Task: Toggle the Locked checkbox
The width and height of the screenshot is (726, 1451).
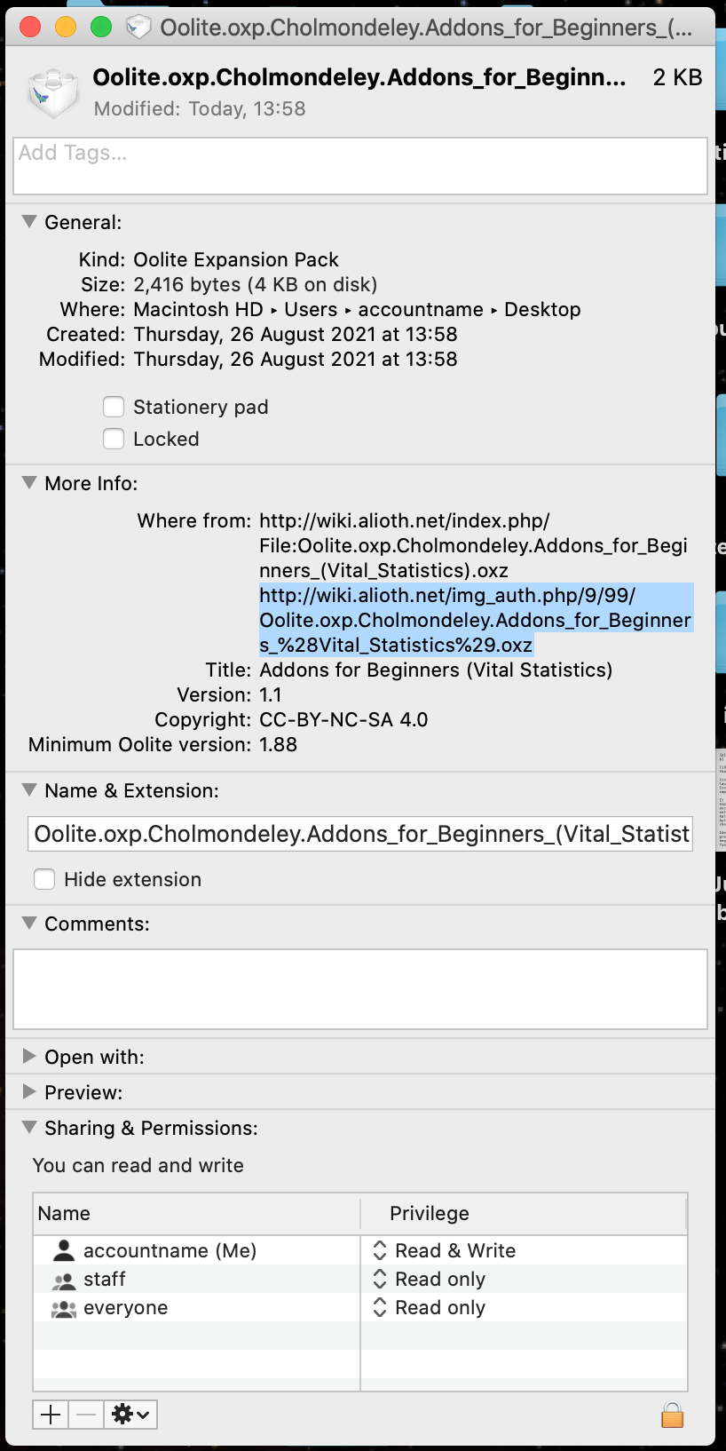Action: click(x=114, y=439)
